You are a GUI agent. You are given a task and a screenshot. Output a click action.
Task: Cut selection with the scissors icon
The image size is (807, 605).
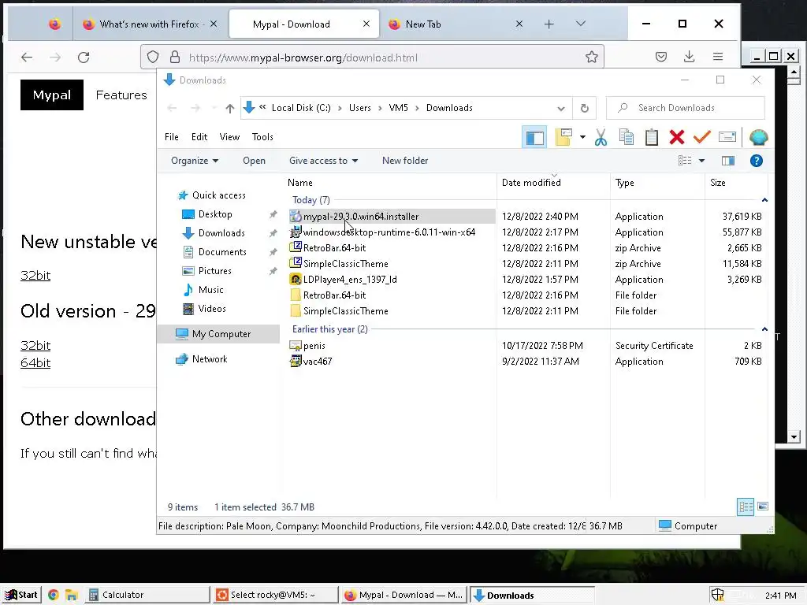(601, 137)
